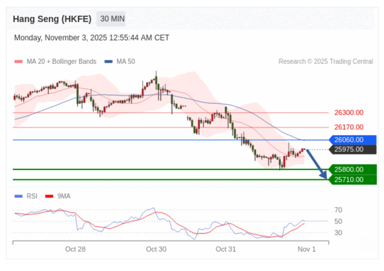This screenshot has width=384, height=271.
Task: Click the red 9MA legend marker
Action: pyautogui.click(x=49, y=196)
